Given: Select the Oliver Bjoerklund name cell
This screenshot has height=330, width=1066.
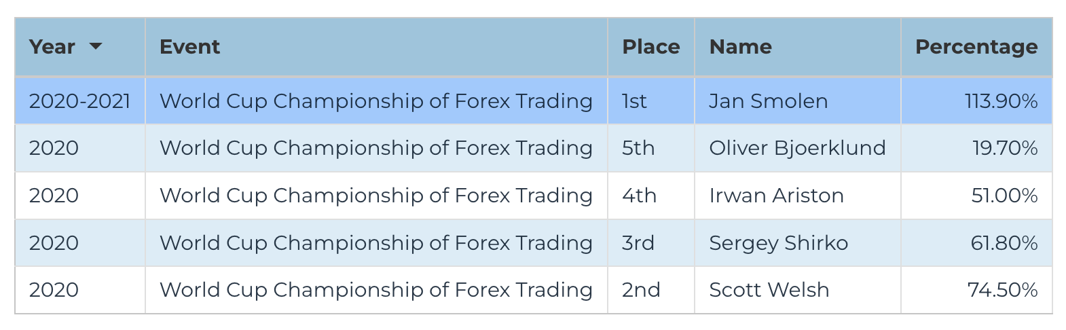Looking at the screenshot, I should [798, 148].
